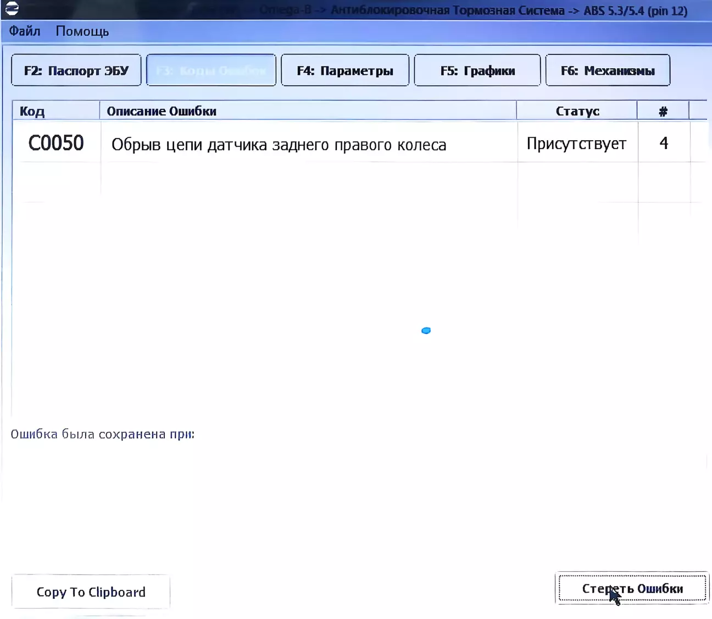Click the ABS 5.3/5.4 window title bar

tap(472, 10)
